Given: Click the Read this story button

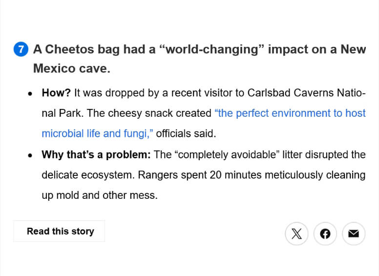Looking at the screenshot, I should [59, 231].
